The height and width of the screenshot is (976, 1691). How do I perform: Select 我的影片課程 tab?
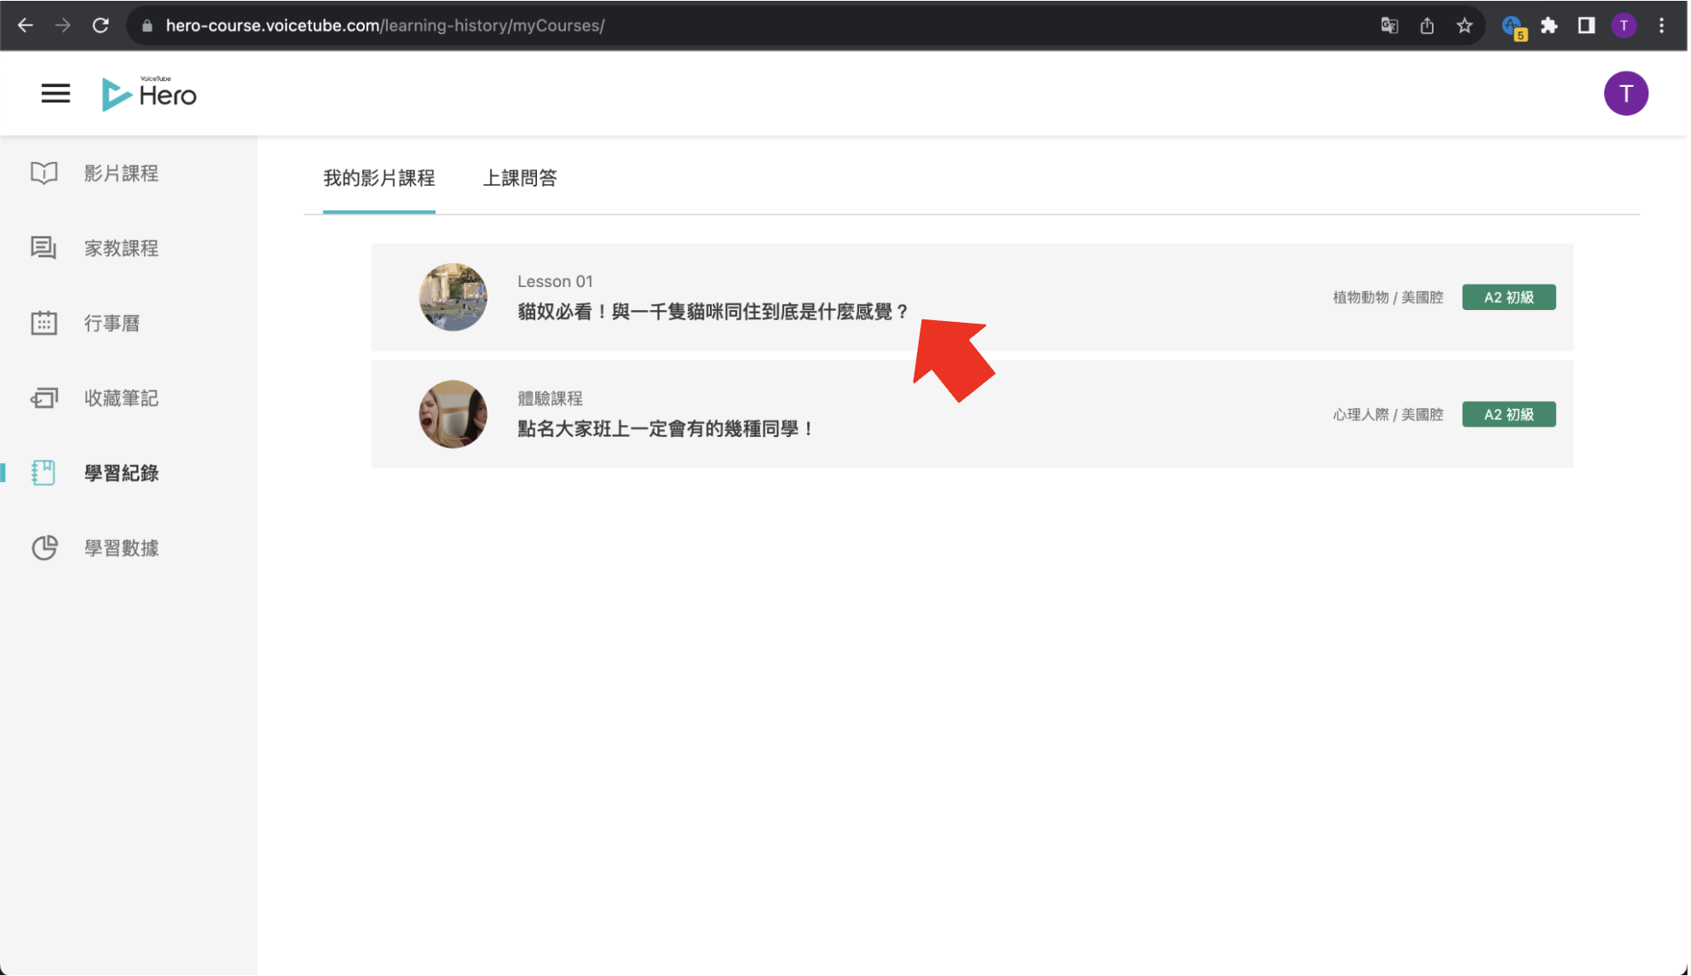379,178
